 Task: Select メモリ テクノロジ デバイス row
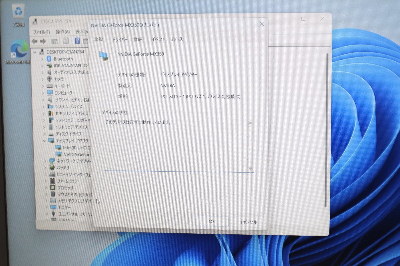pyautogui.click(x=71, y=201)
